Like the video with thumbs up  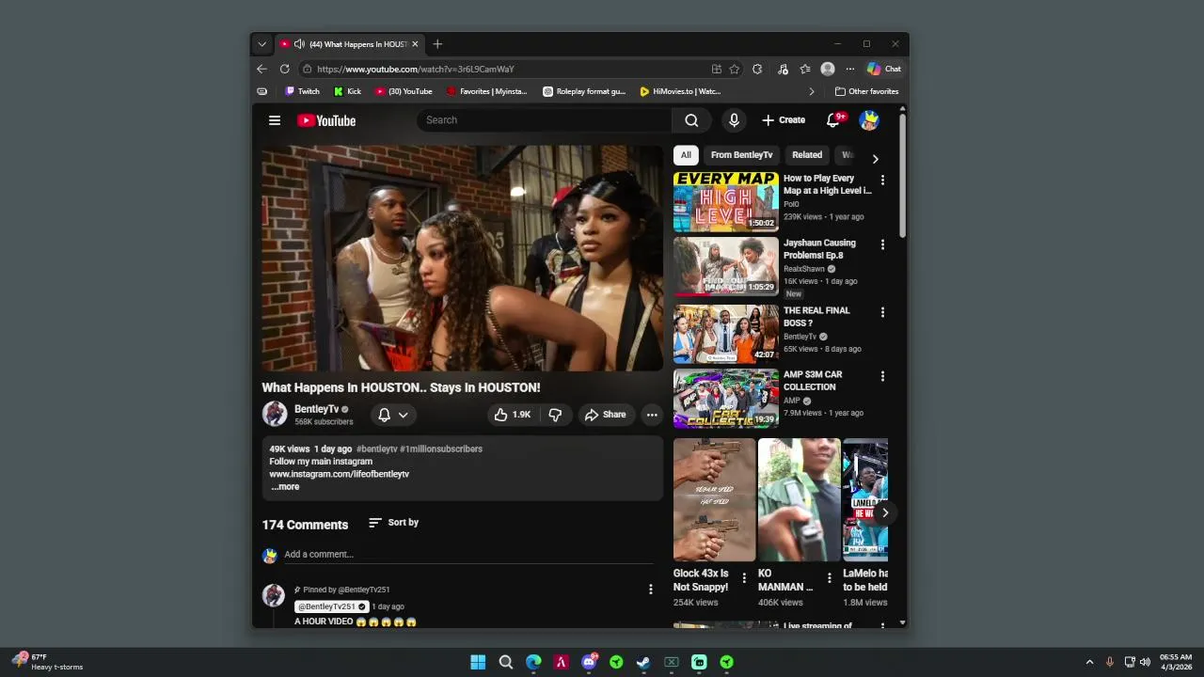point(513,415)
